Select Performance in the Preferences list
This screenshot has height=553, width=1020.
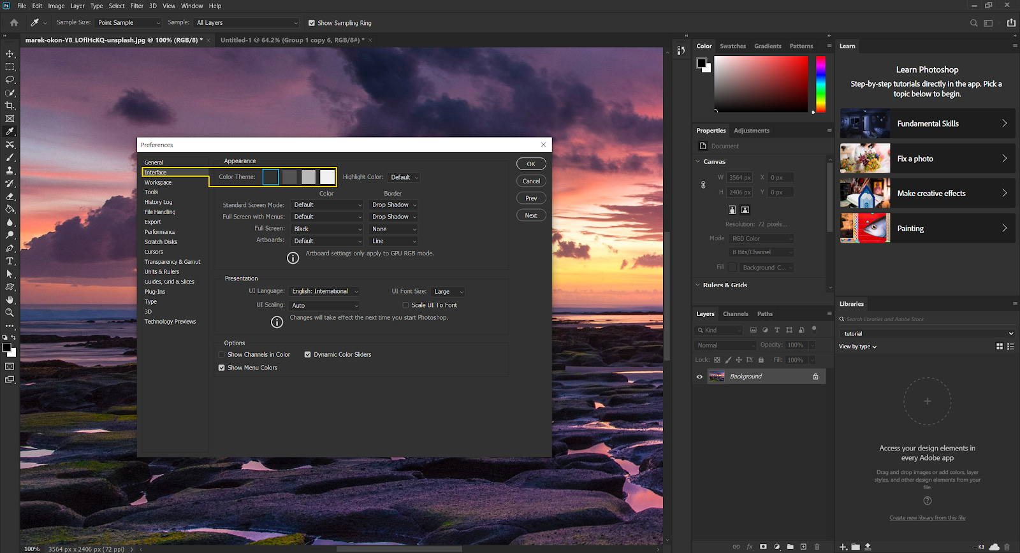[x=160, y=232]
